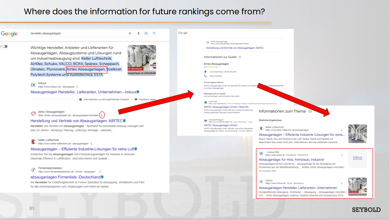Open 'Absauganlagen – Effiziente Industrie-Lösungen für reine…' topic link
Image resolution: width=389 pixels, height=220 pixels.
302,135
